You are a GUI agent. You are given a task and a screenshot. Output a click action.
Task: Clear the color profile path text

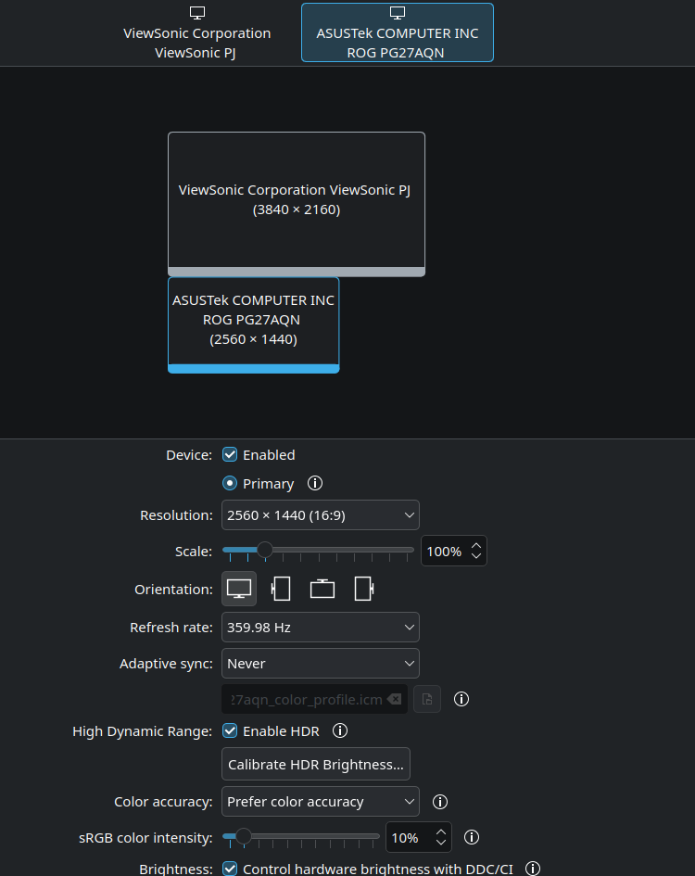point(395,700)
